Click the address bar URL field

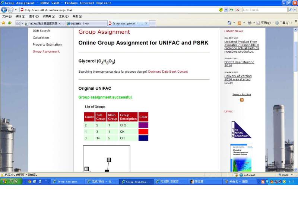click(x=120, y=10)
